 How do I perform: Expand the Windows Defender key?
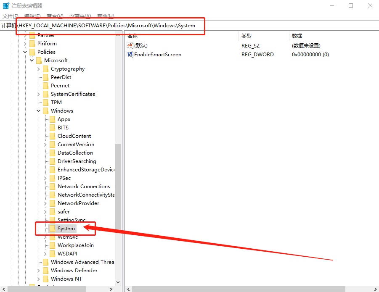pos(38,271)
